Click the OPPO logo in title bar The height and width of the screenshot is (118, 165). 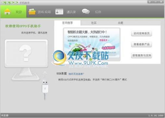click(9, 3)
